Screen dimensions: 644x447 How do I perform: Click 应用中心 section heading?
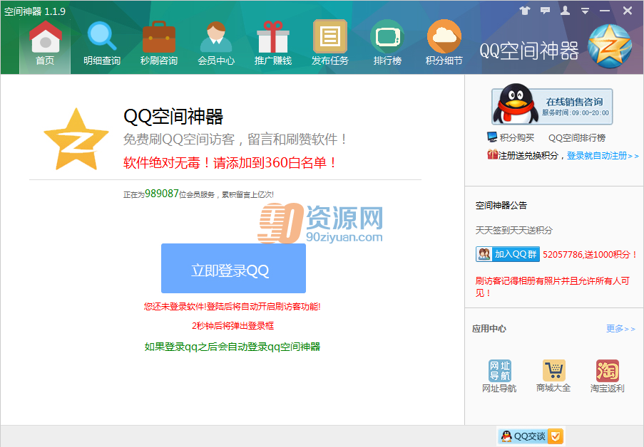click(x=489, y=328)
